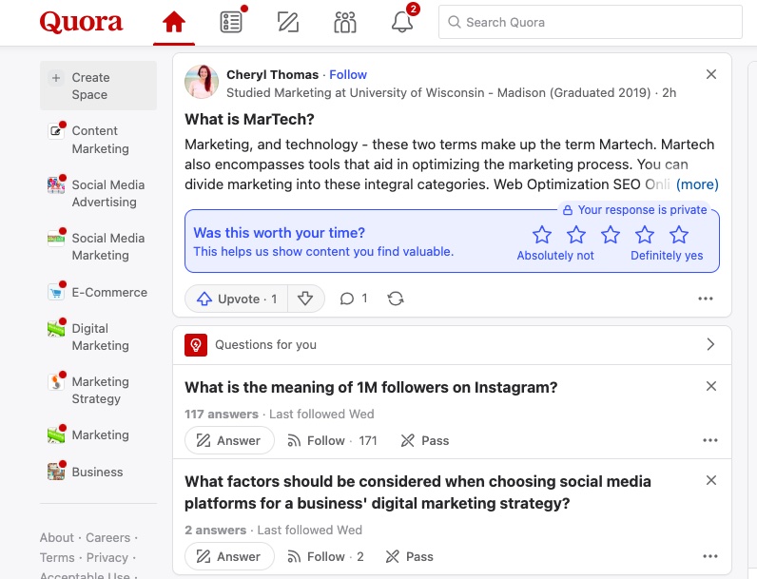Image resolution: width=757 pixels, height=579 pixels.
Task: Open the Answer pencil icon in header
Action: point(288,22)
